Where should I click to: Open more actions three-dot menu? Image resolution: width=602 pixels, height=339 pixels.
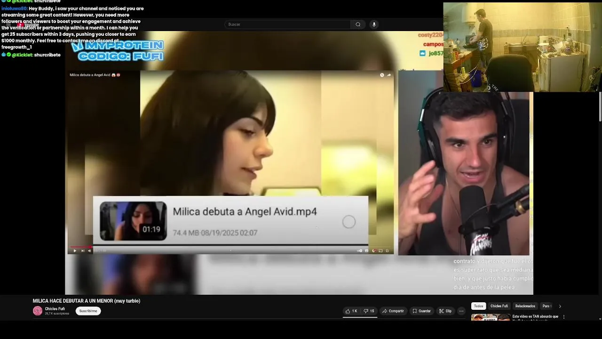click(461, 311)
